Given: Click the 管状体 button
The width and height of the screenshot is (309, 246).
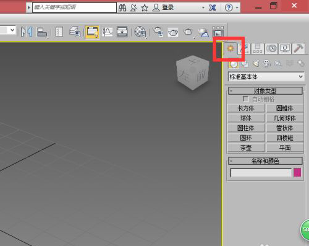Looking at the screenshot, I should click(285, 128).
